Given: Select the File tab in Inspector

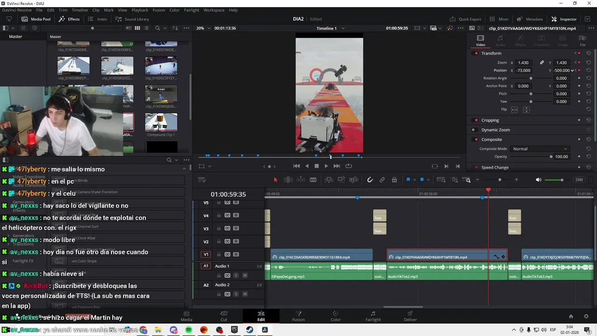Looking at the screenshot, I should pos(583,41).
